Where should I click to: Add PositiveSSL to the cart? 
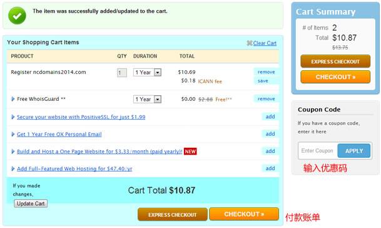(x=270, y=117)
